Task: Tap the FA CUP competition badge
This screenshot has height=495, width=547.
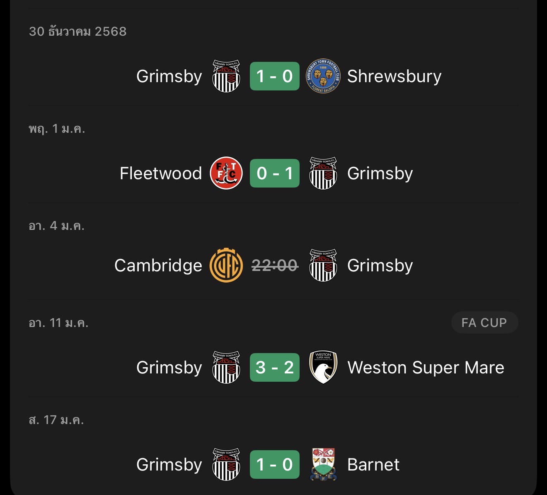Action: coord(484,322)
